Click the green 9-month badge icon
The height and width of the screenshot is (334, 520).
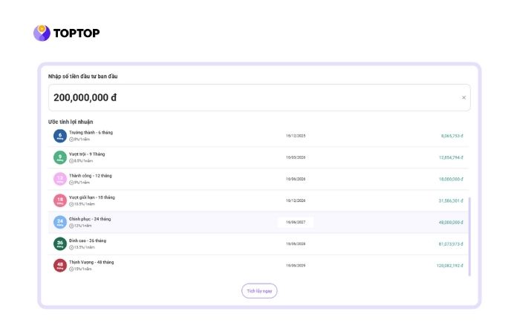(60, 157)
